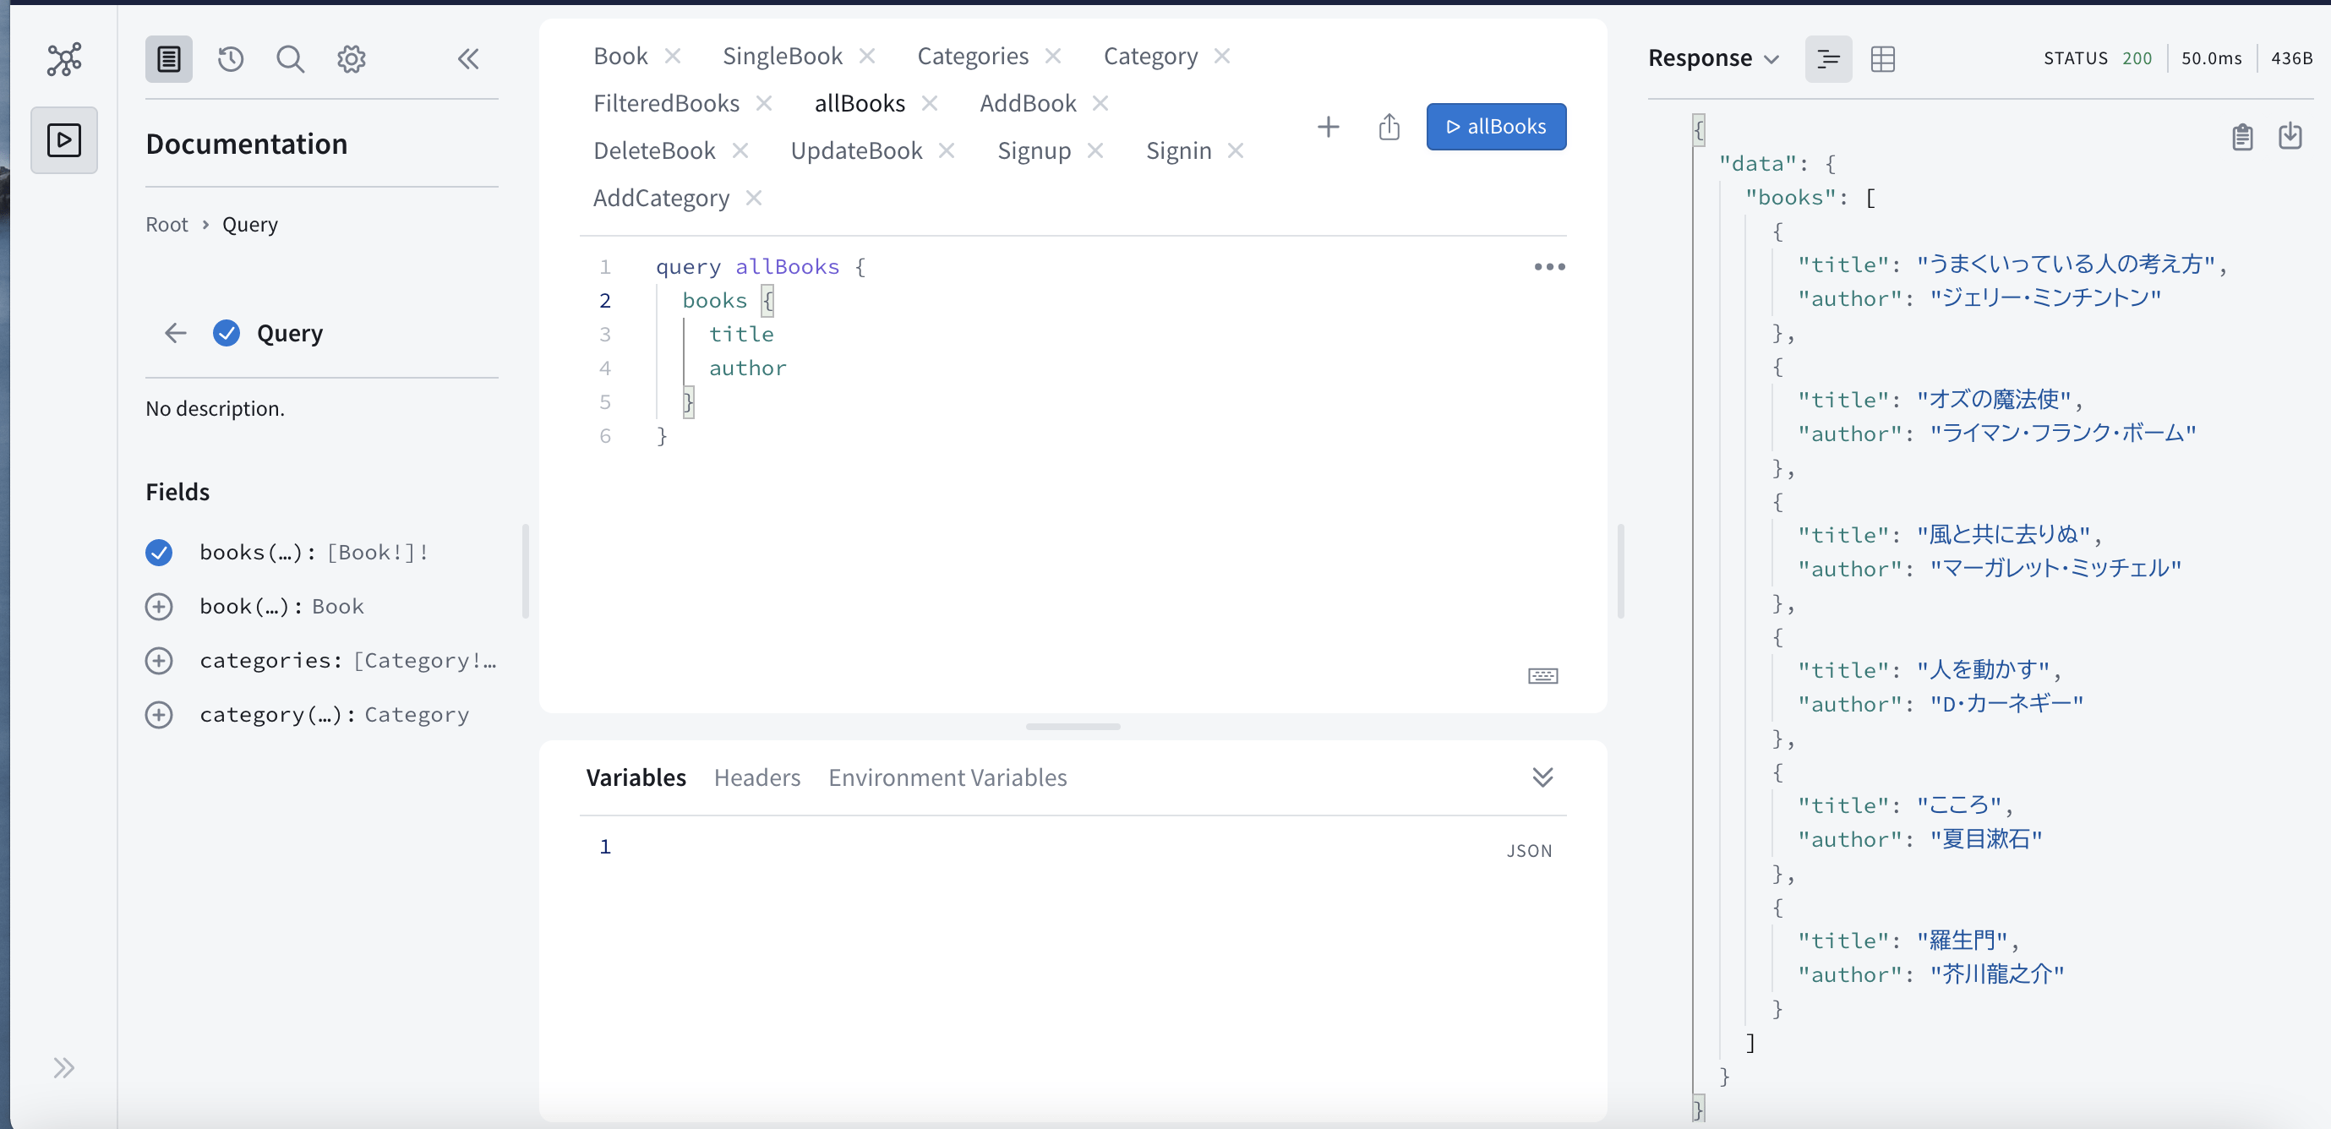Open the operation history icon
This screenshot has height=1129, width=2331.
(x=231, y=59)
